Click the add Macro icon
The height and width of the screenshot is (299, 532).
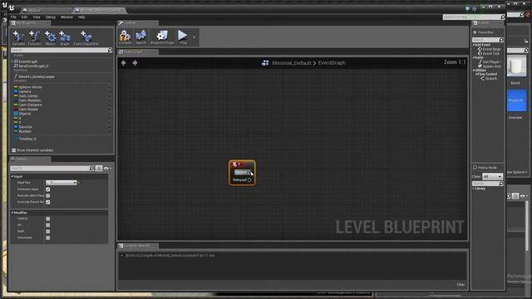[50, 37]
